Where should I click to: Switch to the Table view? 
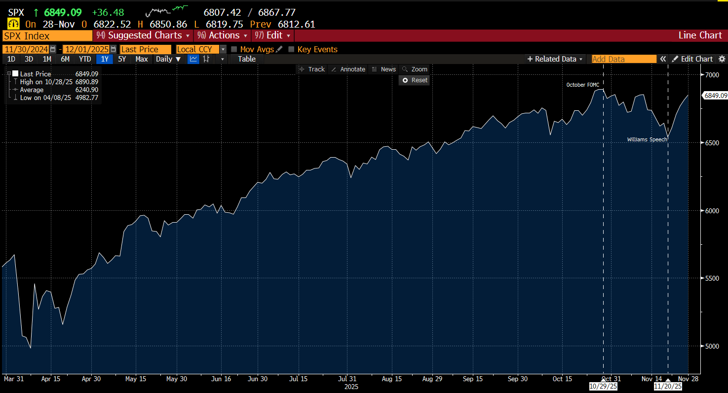247,59
